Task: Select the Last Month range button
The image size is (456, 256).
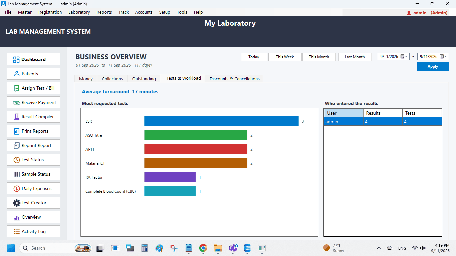Action: pyautogui.click(x=355, y=57)
